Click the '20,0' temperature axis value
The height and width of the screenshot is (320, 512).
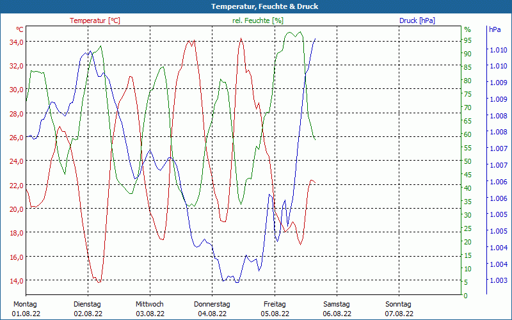point(17,209)
